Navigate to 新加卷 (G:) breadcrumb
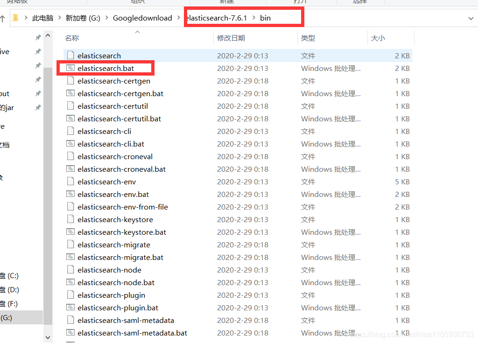Viewport: 478px width, 343px height. (x=83, y=18)
